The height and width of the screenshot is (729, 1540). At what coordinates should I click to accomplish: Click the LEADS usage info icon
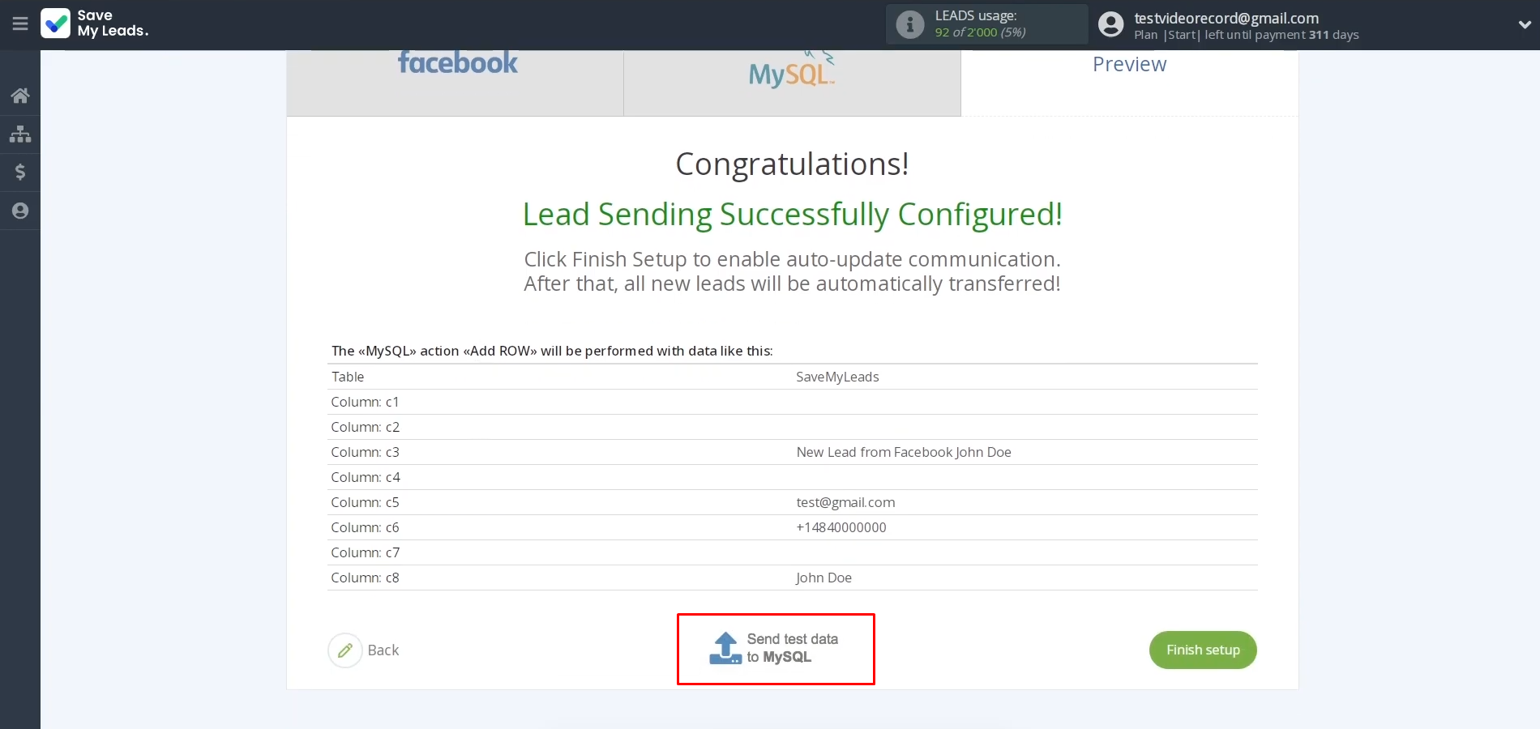[910, 24]
